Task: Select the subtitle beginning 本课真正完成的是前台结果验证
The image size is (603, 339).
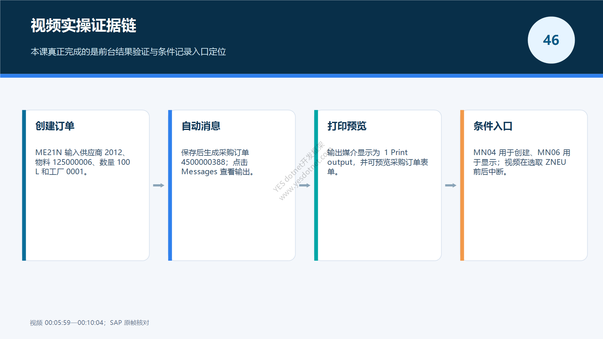Action: [x=128, y=52]
